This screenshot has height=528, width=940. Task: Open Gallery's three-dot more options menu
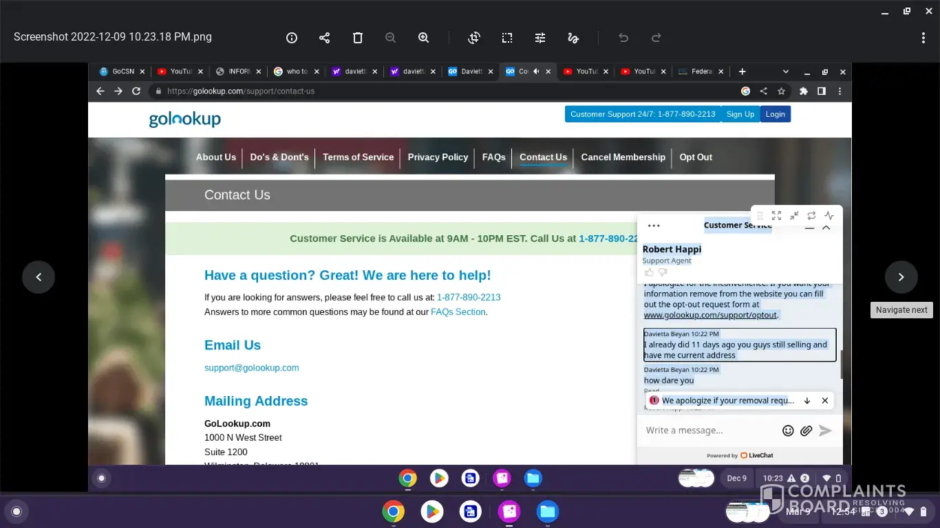(923, 38)
